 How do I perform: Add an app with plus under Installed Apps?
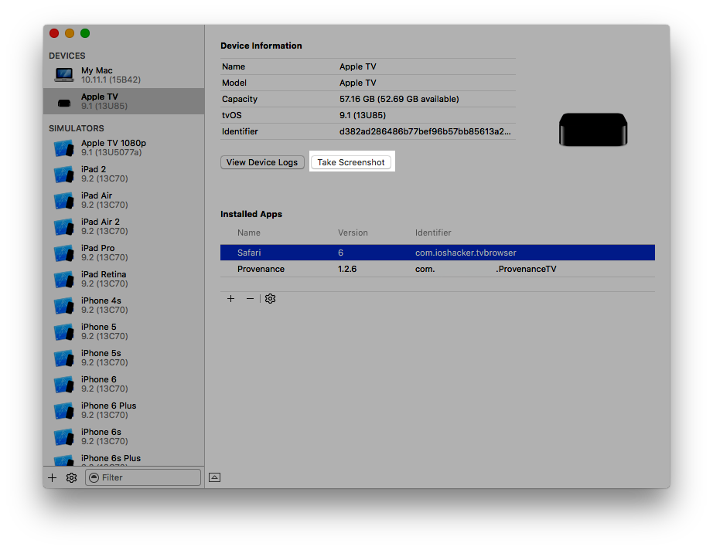(231, 299)
